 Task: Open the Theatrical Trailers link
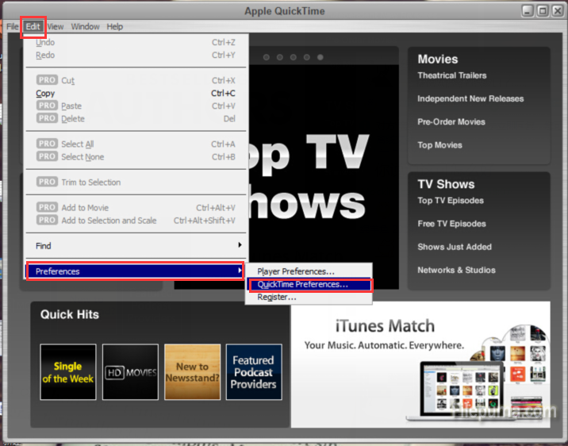[452, 75]
